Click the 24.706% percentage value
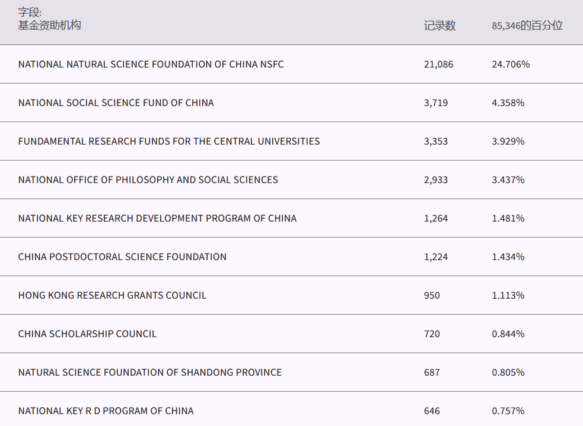 510,64
